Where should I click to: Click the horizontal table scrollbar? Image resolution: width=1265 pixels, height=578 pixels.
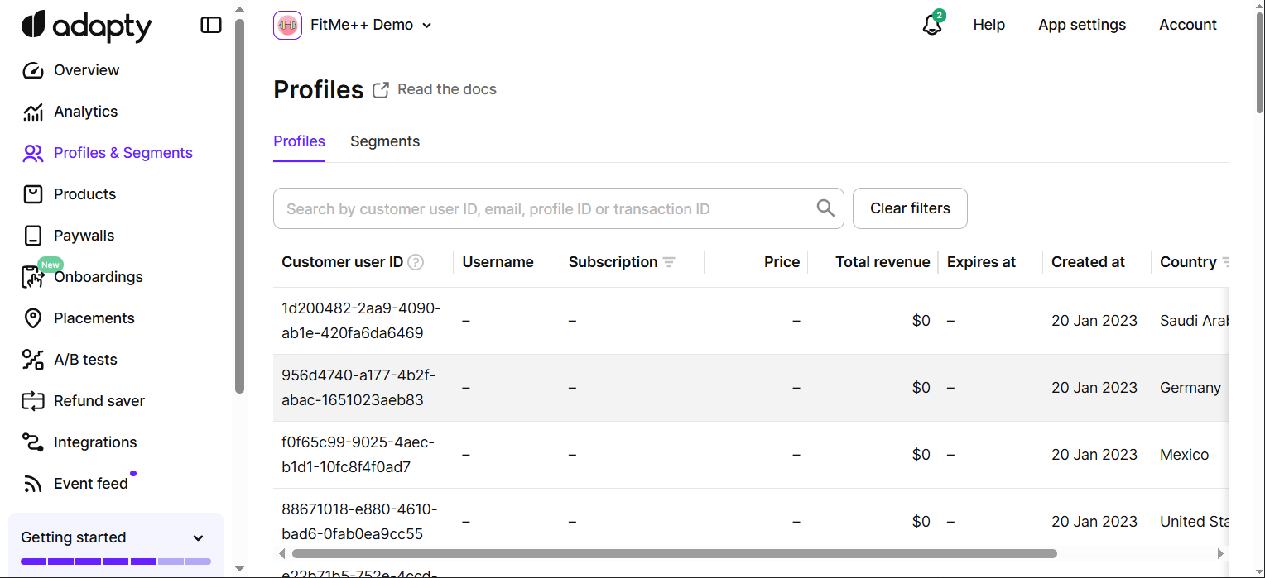coord(674,553)
